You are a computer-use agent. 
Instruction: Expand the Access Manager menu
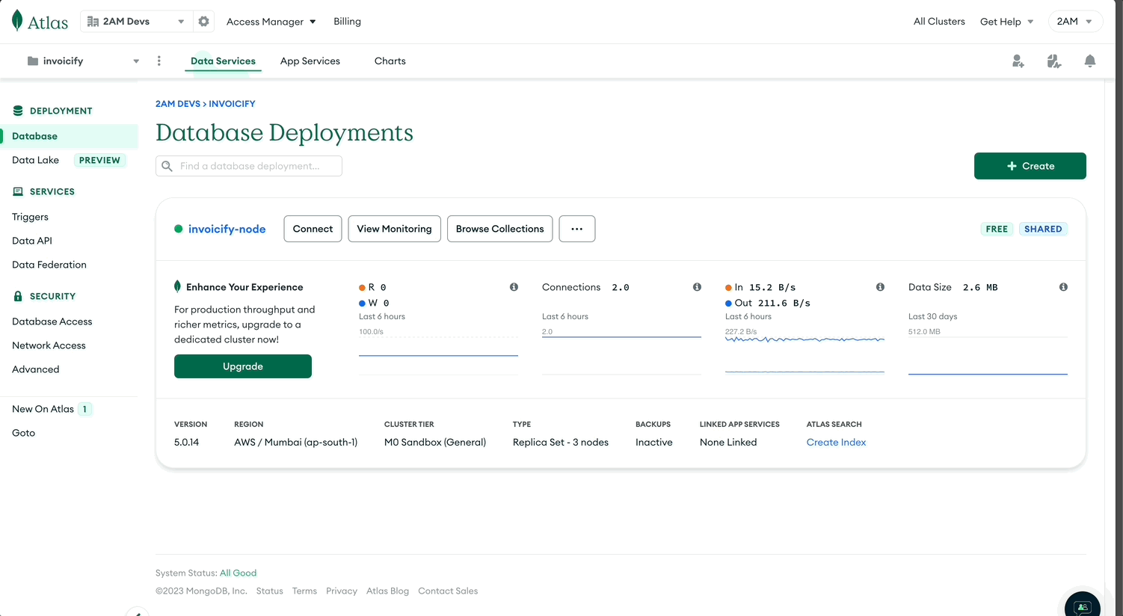coord(271,22)
